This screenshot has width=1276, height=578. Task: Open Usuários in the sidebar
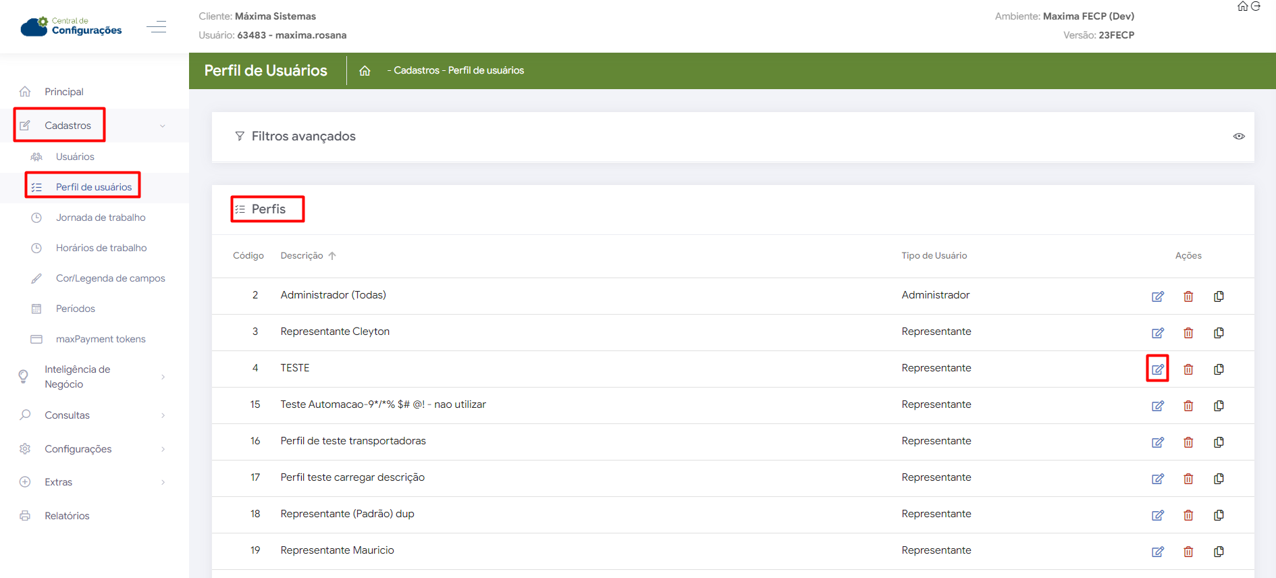[75, 157]
